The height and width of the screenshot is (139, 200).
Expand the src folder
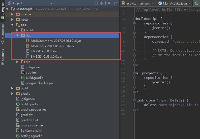17,62
